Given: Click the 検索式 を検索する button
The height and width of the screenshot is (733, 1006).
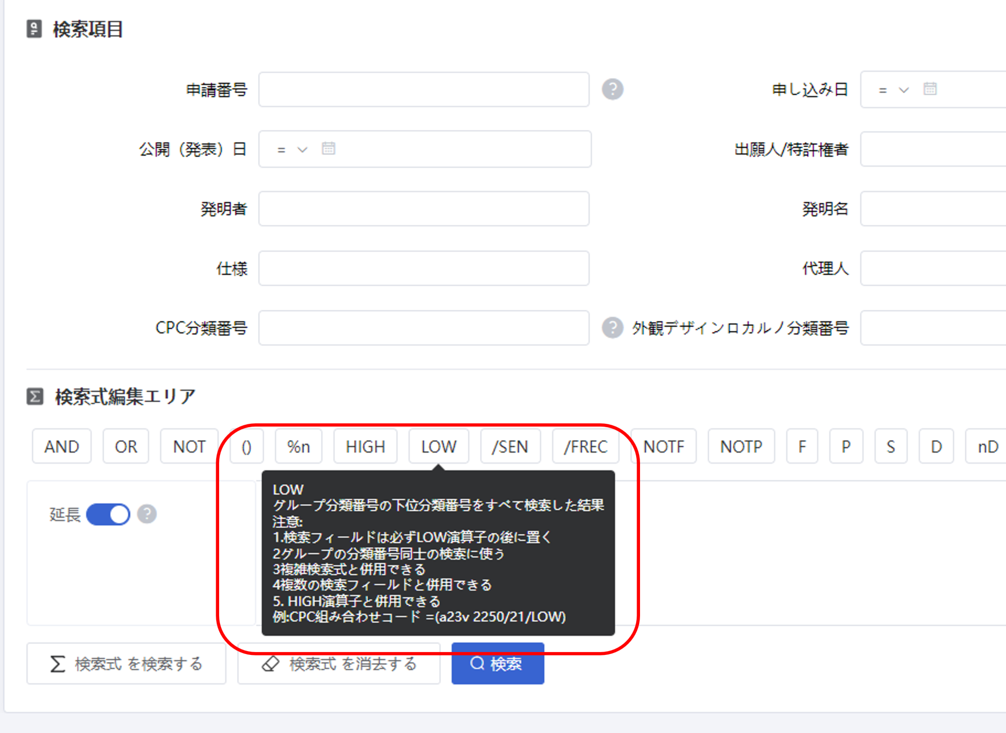Looking at the screenshot, I should click(126, 663).
